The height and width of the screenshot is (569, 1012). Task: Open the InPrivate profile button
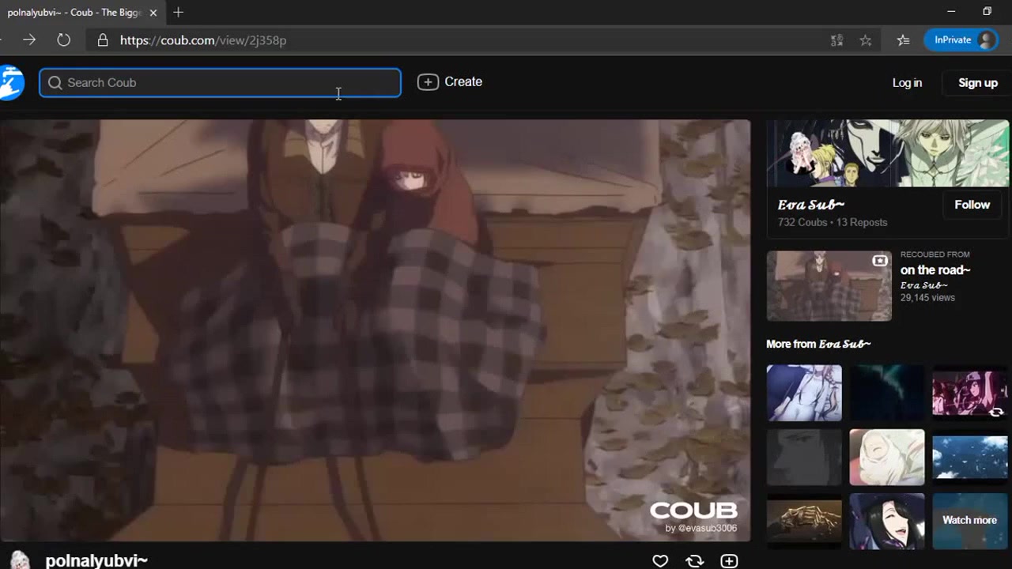961,40
